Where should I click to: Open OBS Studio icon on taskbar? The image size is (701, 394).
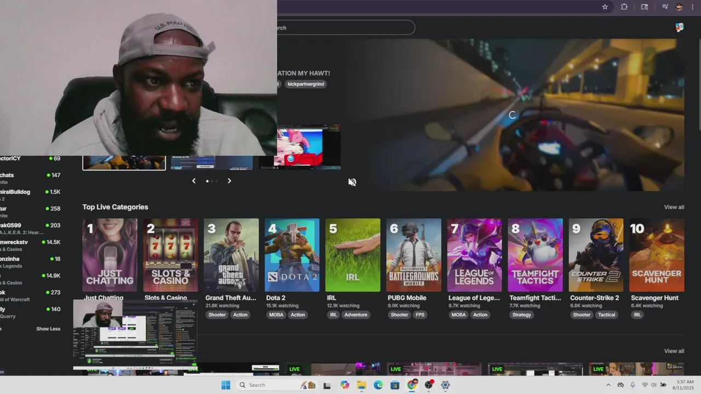(429, 385)
